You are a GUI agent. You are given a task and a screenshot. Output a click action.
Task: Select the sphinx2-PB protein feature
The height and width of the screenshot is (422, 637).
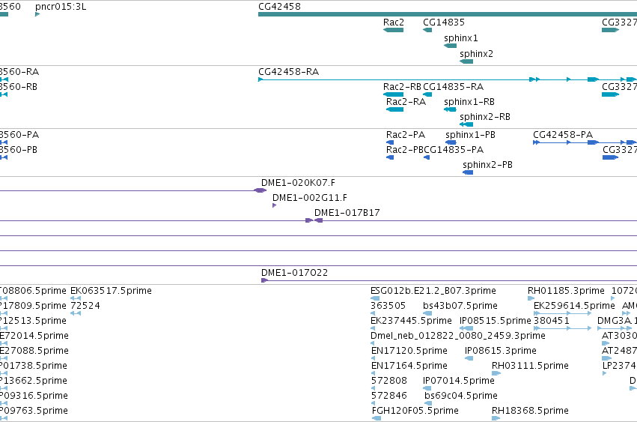coord(468,172)
